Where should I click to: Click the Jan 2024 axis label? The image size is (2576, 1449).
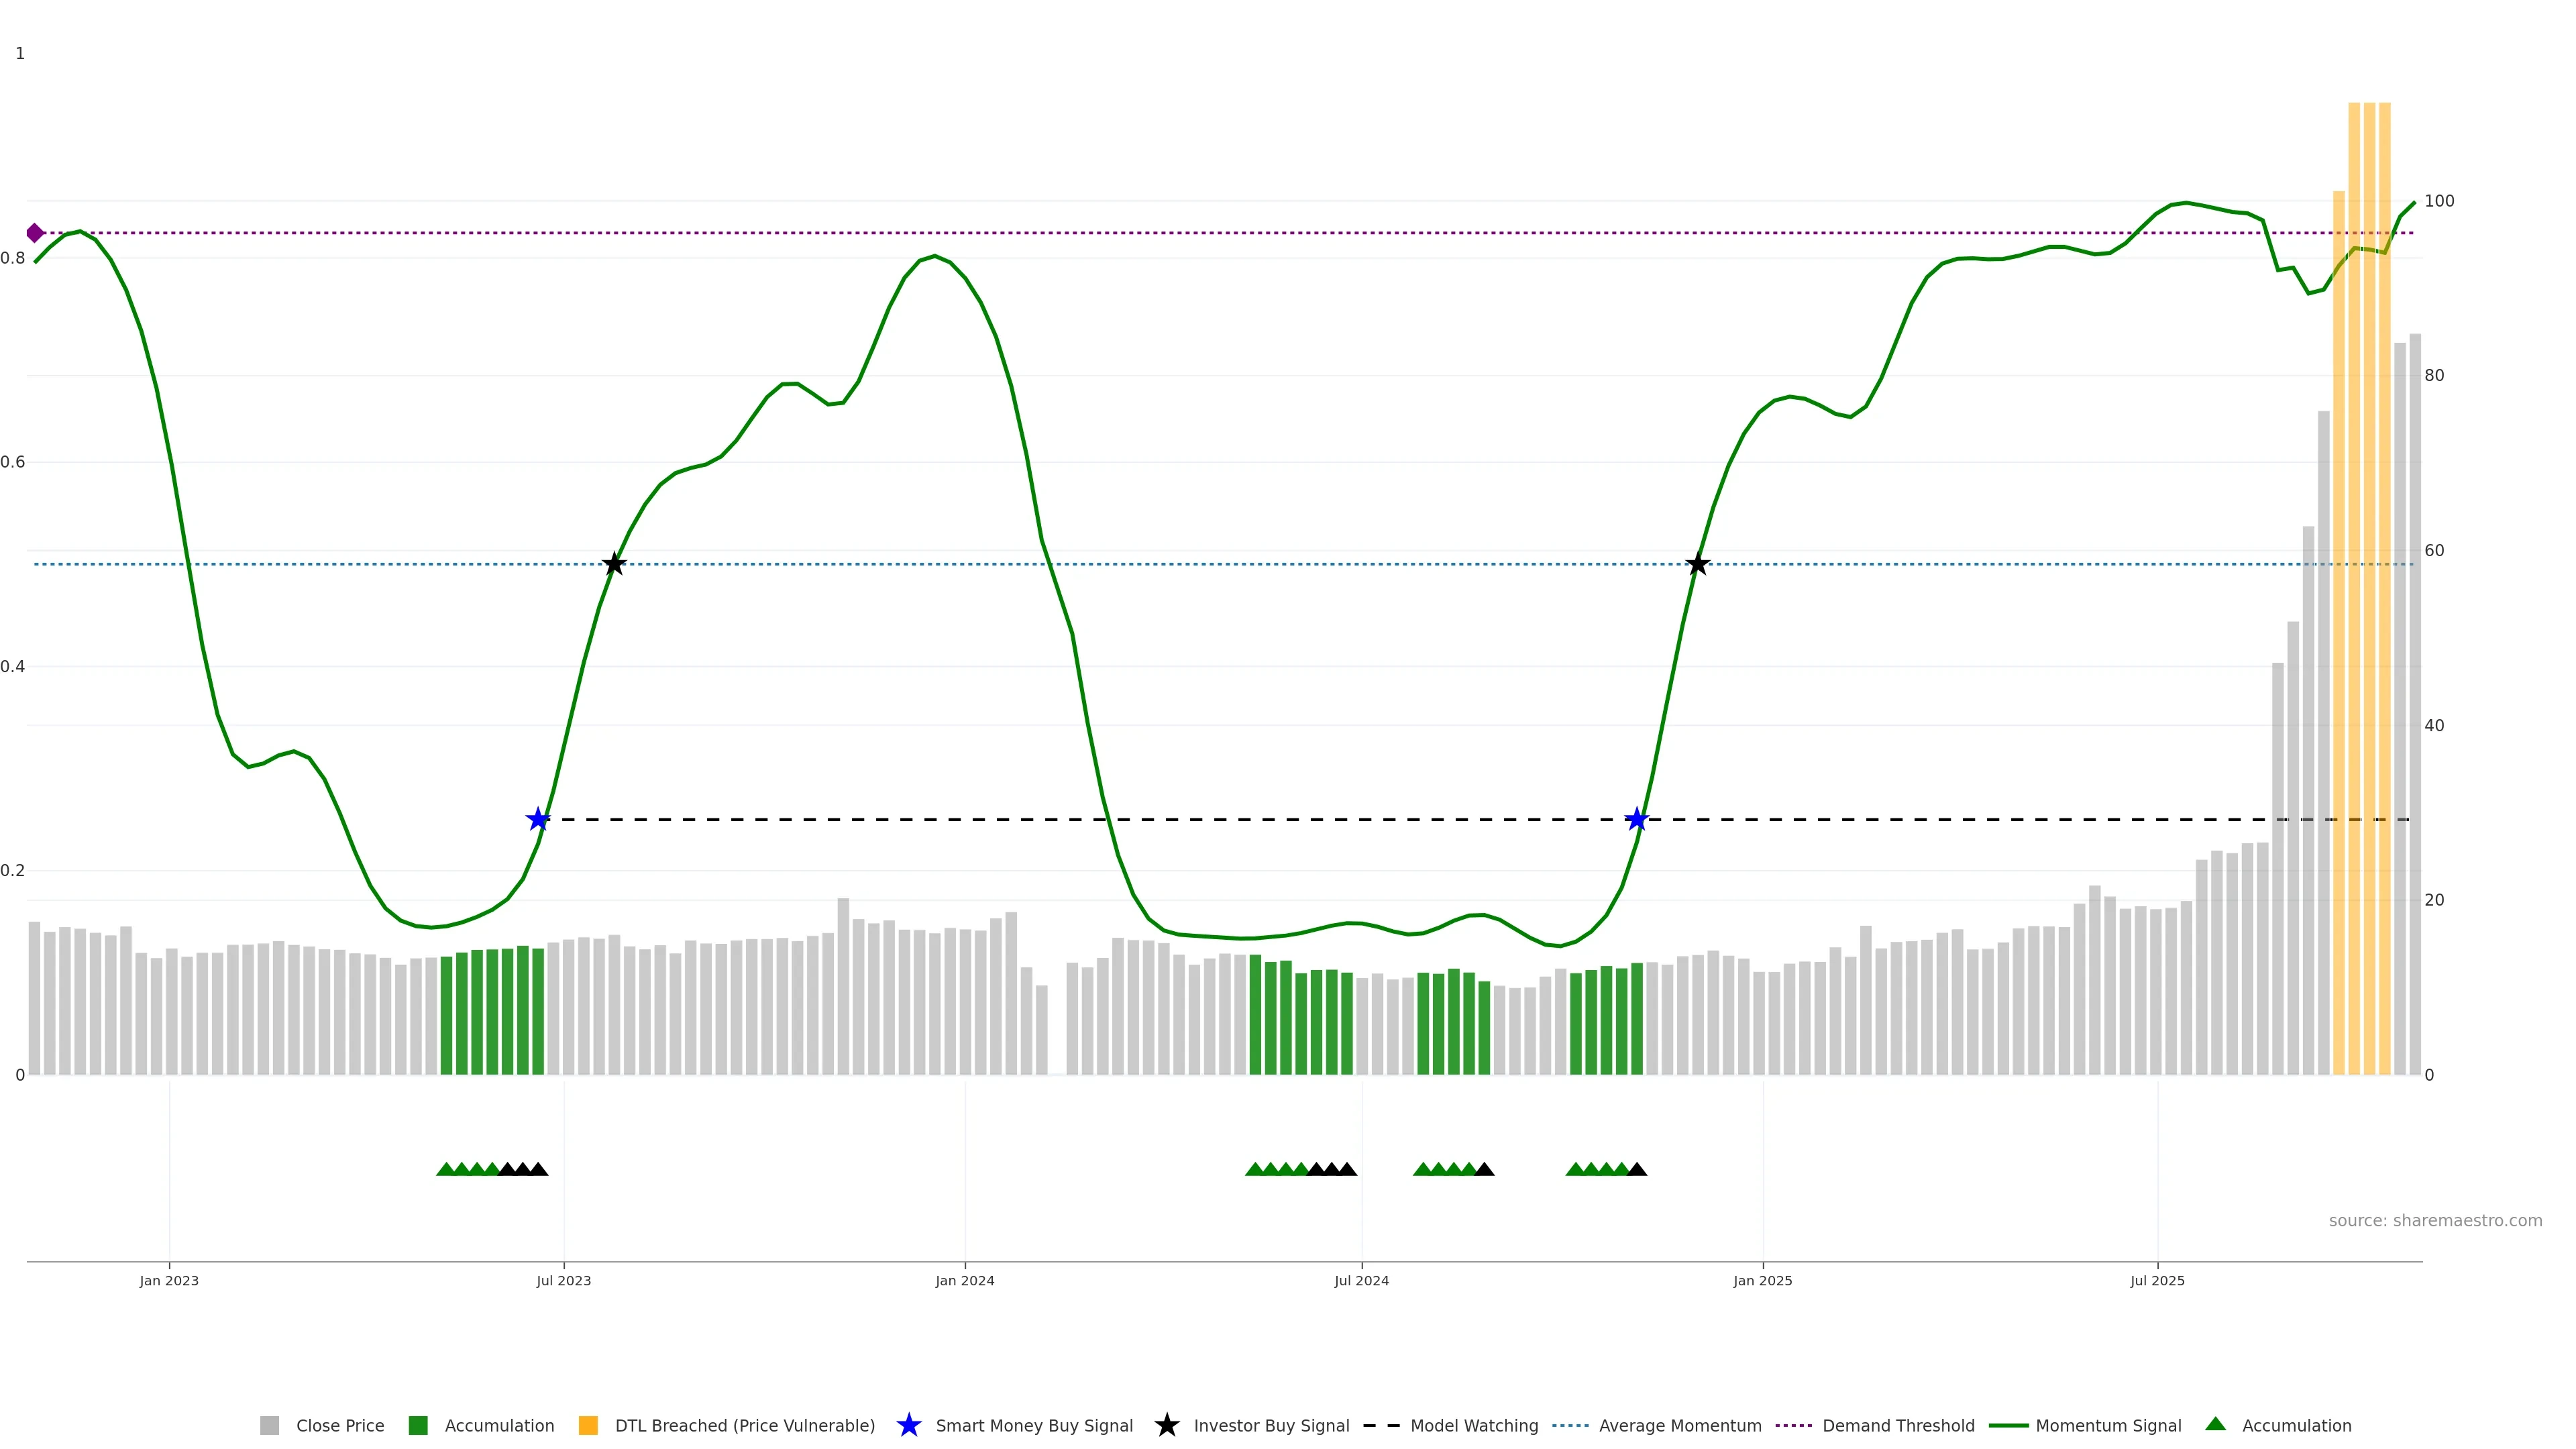click(964, 1280)
